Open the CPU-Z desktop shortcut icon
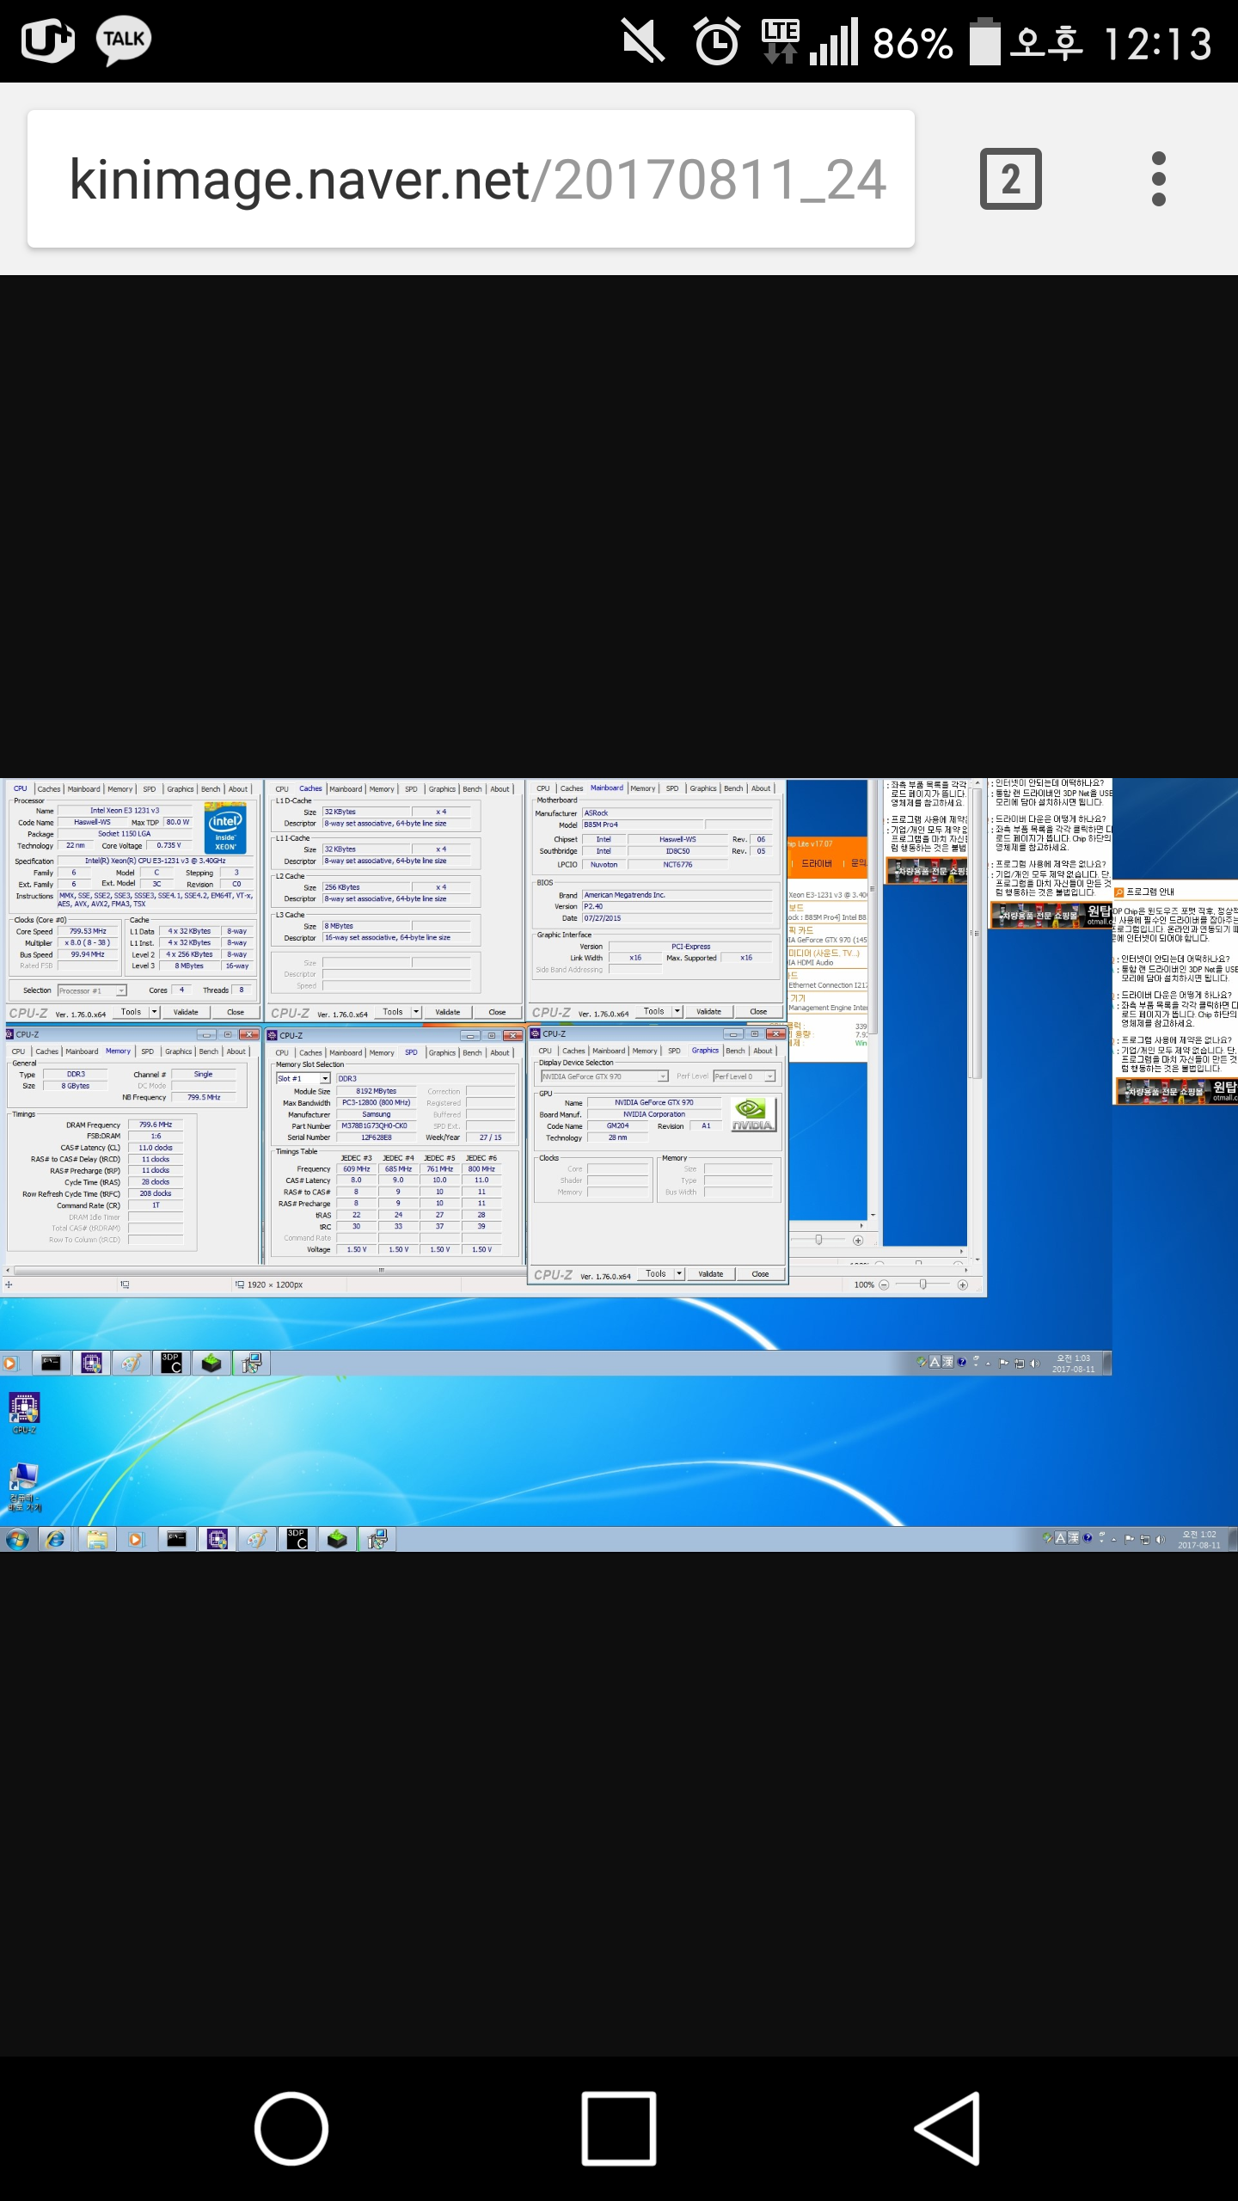Screen dimensions: 1238x2201 [24, 1410]
